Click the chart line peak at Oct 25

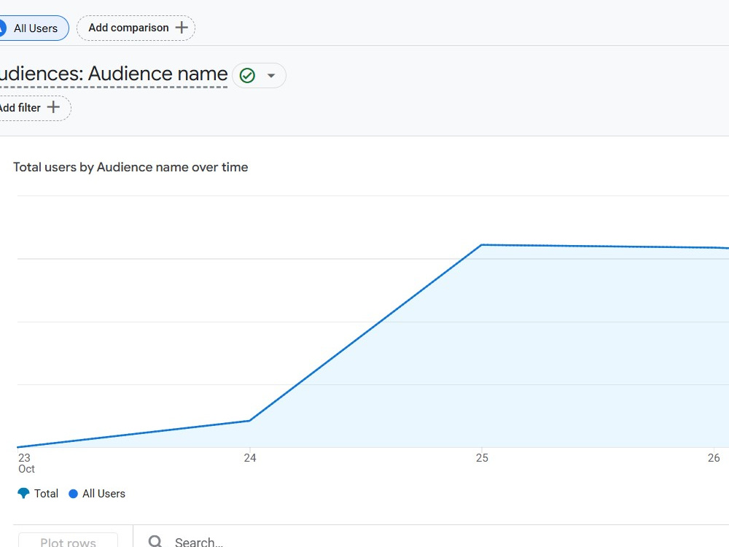pos(482,244)
